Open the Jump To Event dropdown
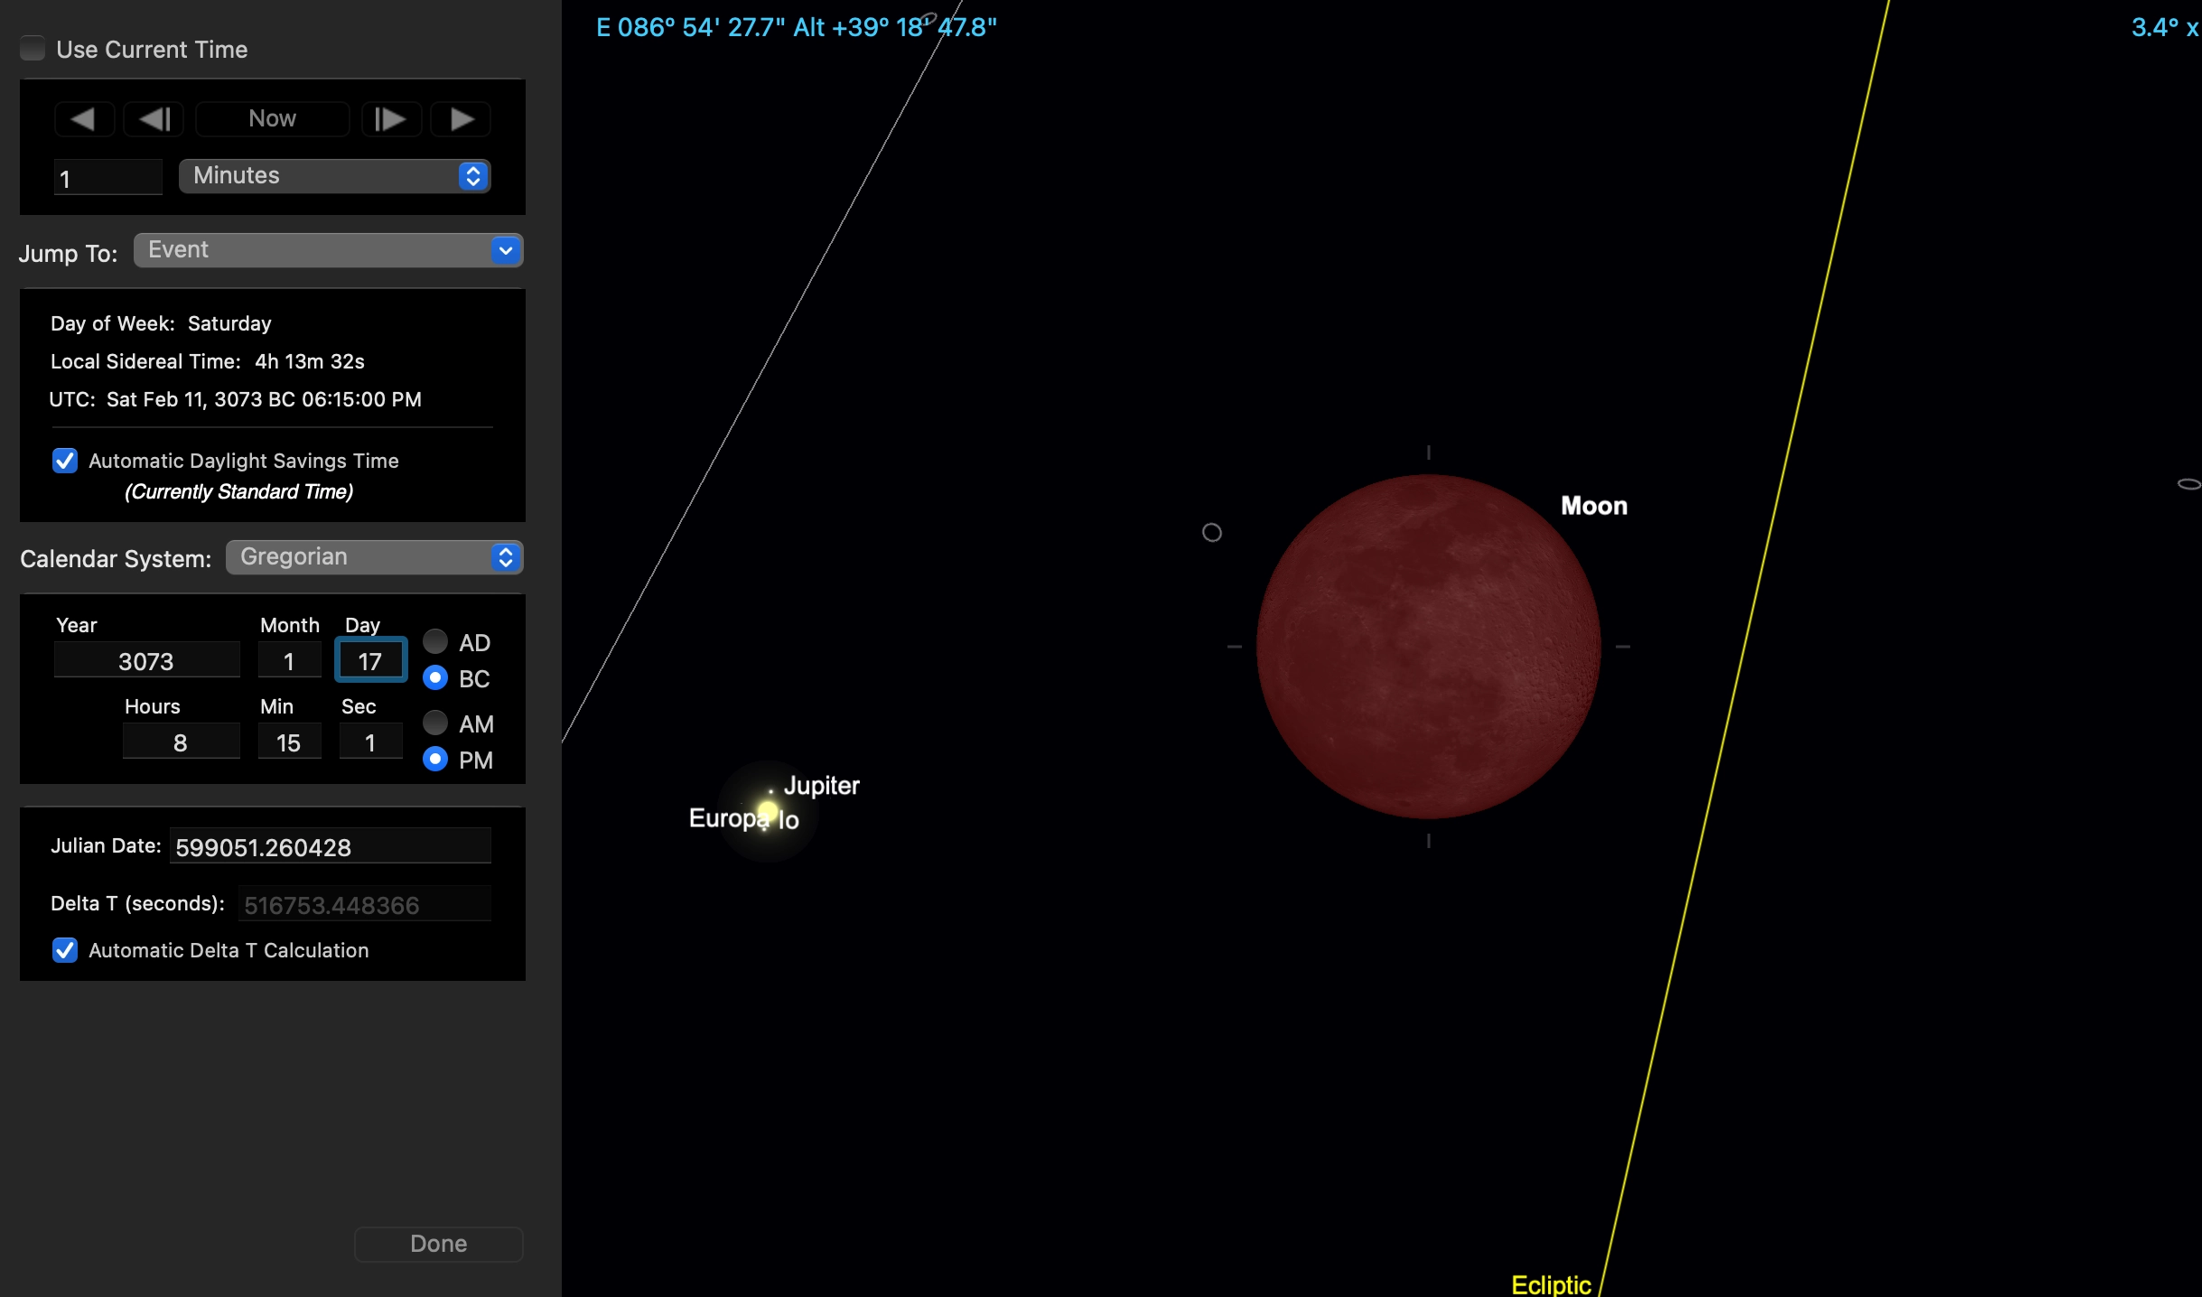The image size is (2202, 1297). (x=328, y=250)
